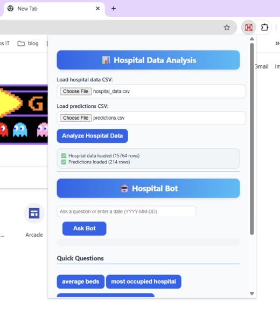Click 'Hospital data loaded (15764 rows)' status
The width and height of the screenshot is (280, 309).
(x=104, y=156)
